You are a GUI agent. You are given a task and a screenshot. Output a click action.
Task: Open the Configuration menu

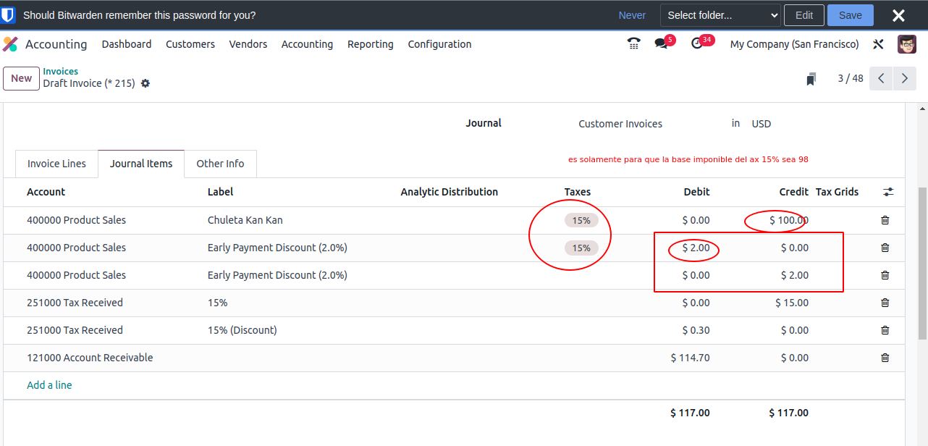(439, 44)
